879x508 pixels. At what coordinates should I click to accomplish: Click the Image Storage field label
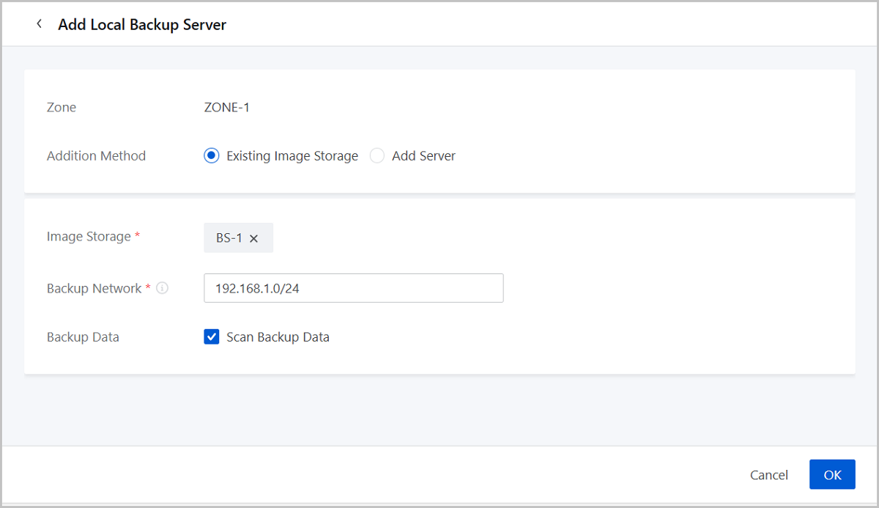click(89, 236)
